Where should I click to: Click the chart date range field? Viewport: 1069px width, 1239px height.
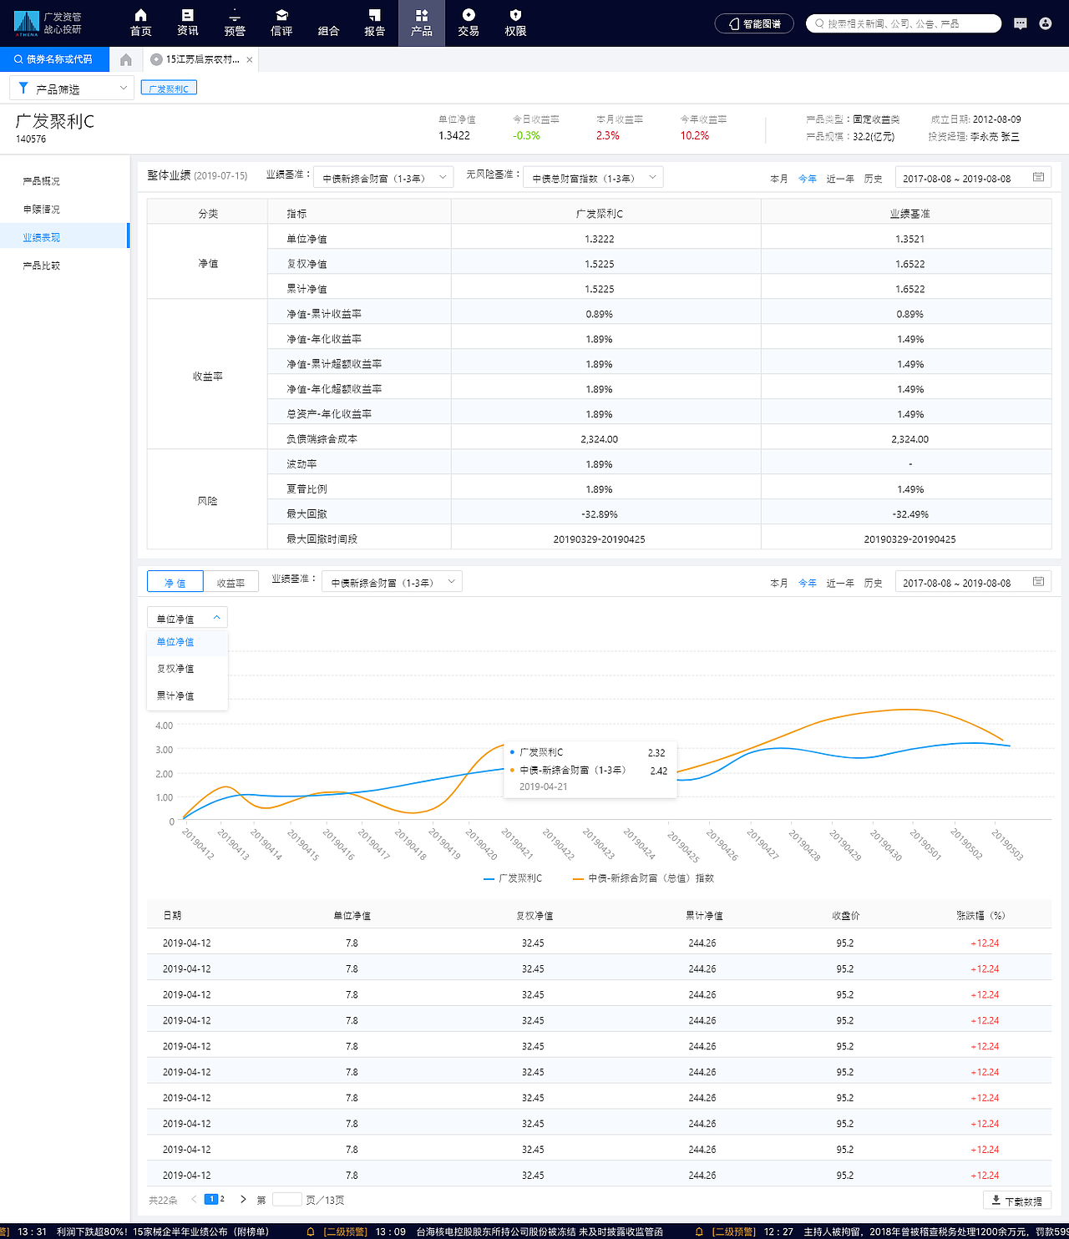(973, 581)
